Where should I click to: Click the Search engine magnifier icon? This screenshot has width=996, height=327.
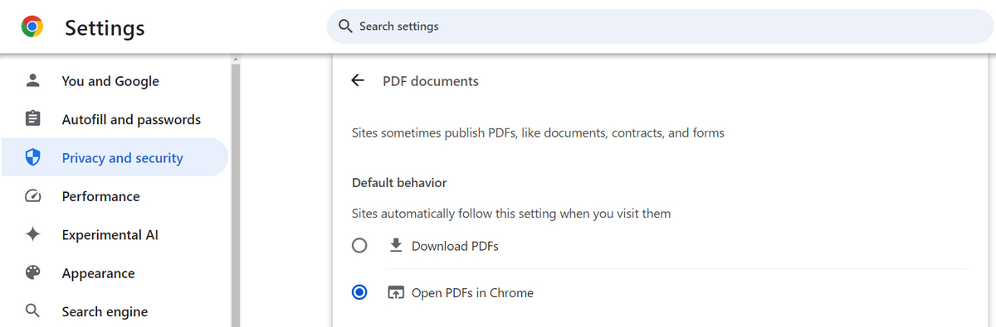(33, 311)
